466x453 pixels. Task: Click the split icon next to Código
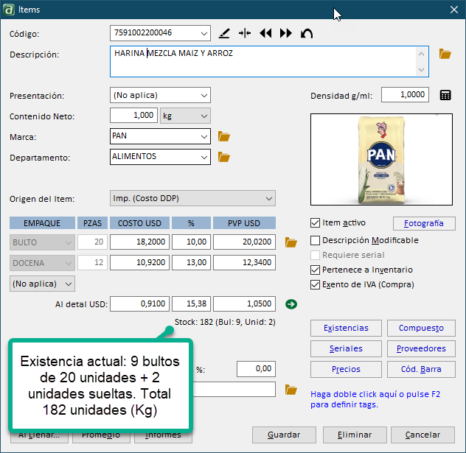click(x=245, y=33)
